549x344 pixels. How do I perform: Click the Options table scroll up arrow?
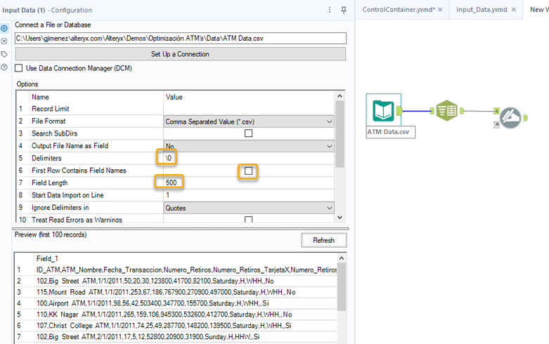point(340,95)
